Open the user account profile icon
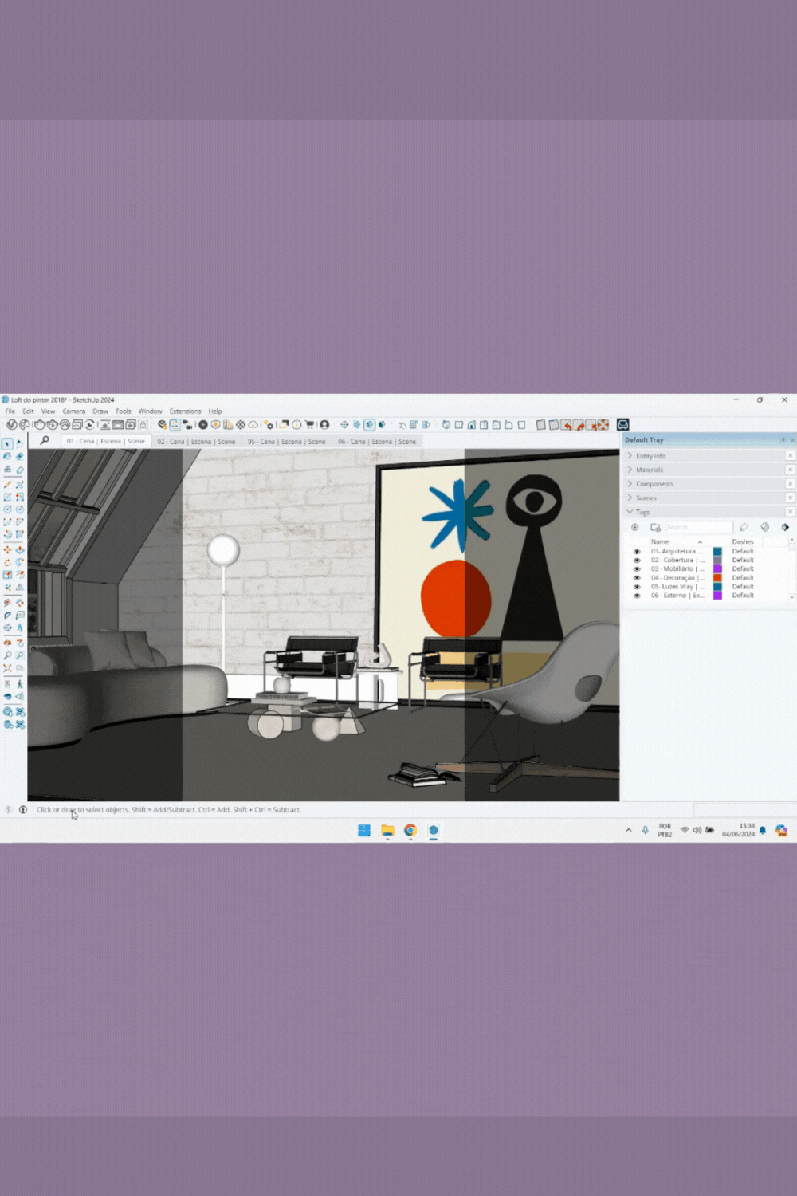The image size is (797, 1196). (x=324, y=425)
